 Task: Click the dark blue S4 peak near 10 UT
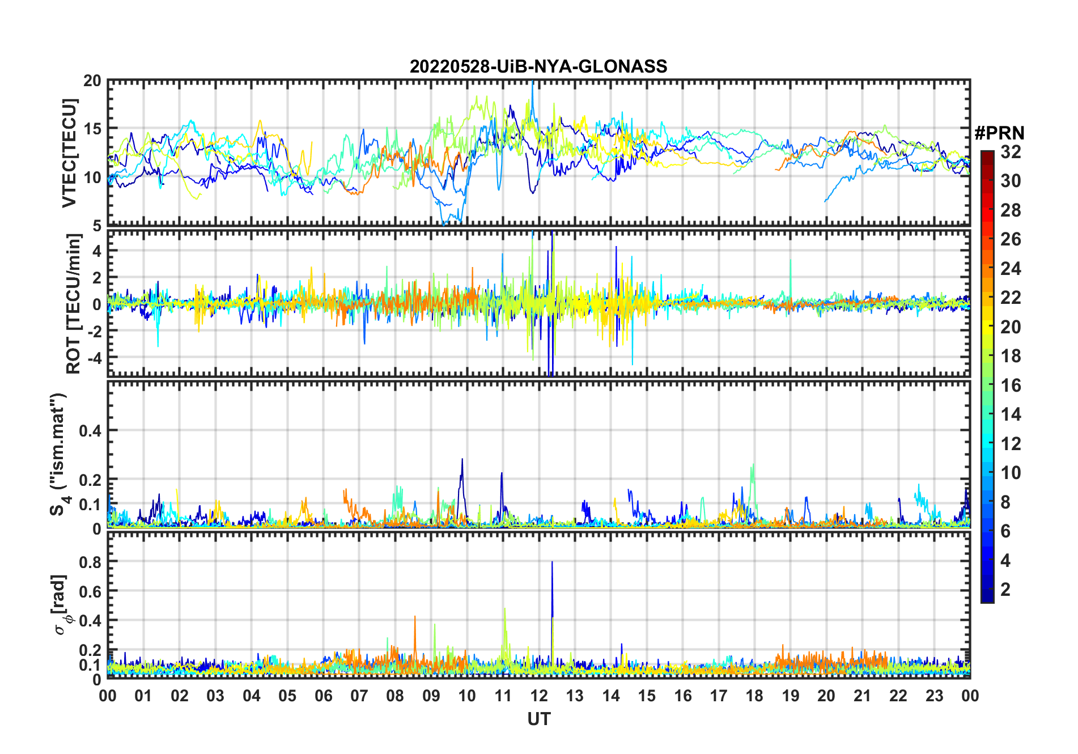click(462, 482)
